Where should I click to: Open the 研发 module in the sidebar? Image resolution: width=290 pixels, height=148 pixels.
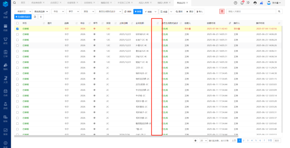click(5, 40)
